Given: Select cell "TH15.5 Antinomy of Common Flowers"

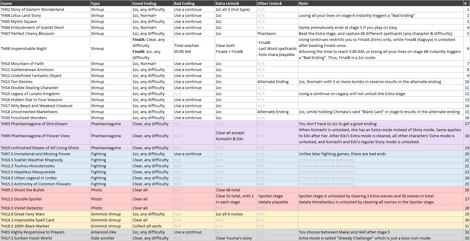Looking at the screenshot, I should coord(45,184).
